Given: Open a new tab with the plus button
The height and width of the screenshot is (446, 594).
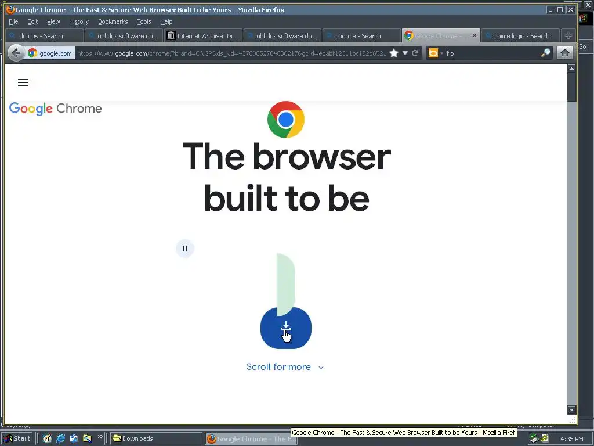Looking at the screenshot, I should (568, 35).
